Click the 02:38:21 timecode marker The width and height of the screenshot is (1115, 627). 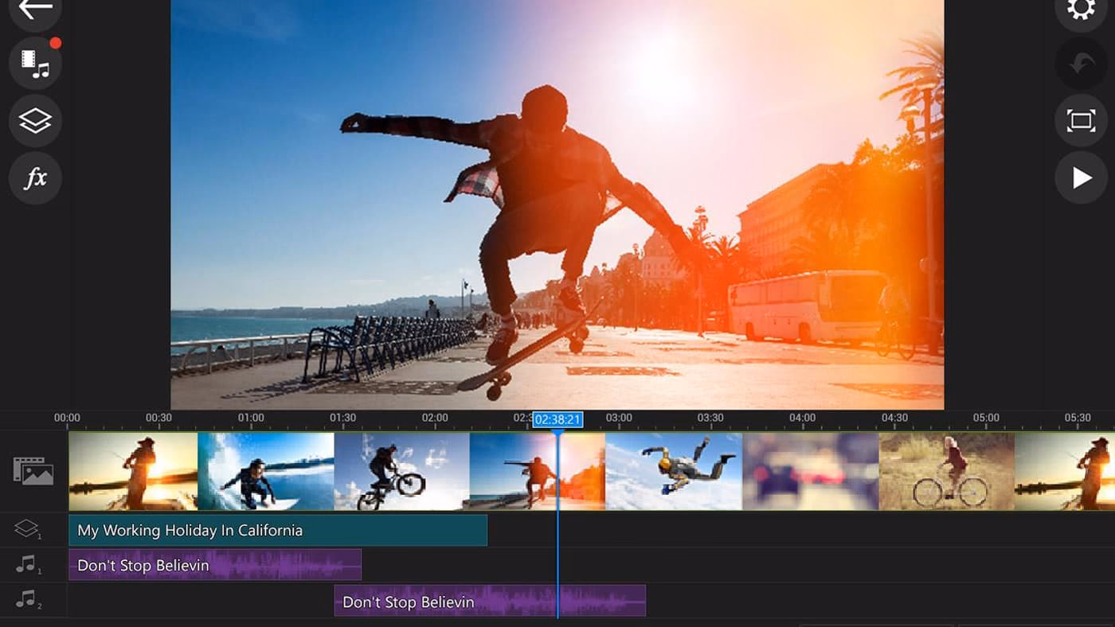(558, 417)
